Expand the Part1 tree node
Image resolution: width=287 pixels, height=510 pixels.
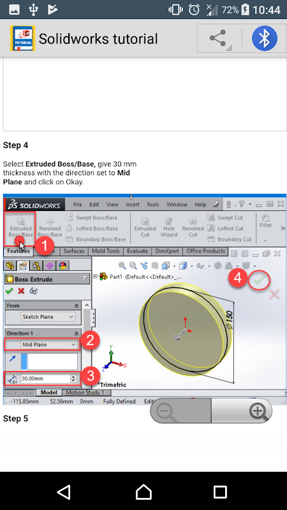[x=95, y=277]
